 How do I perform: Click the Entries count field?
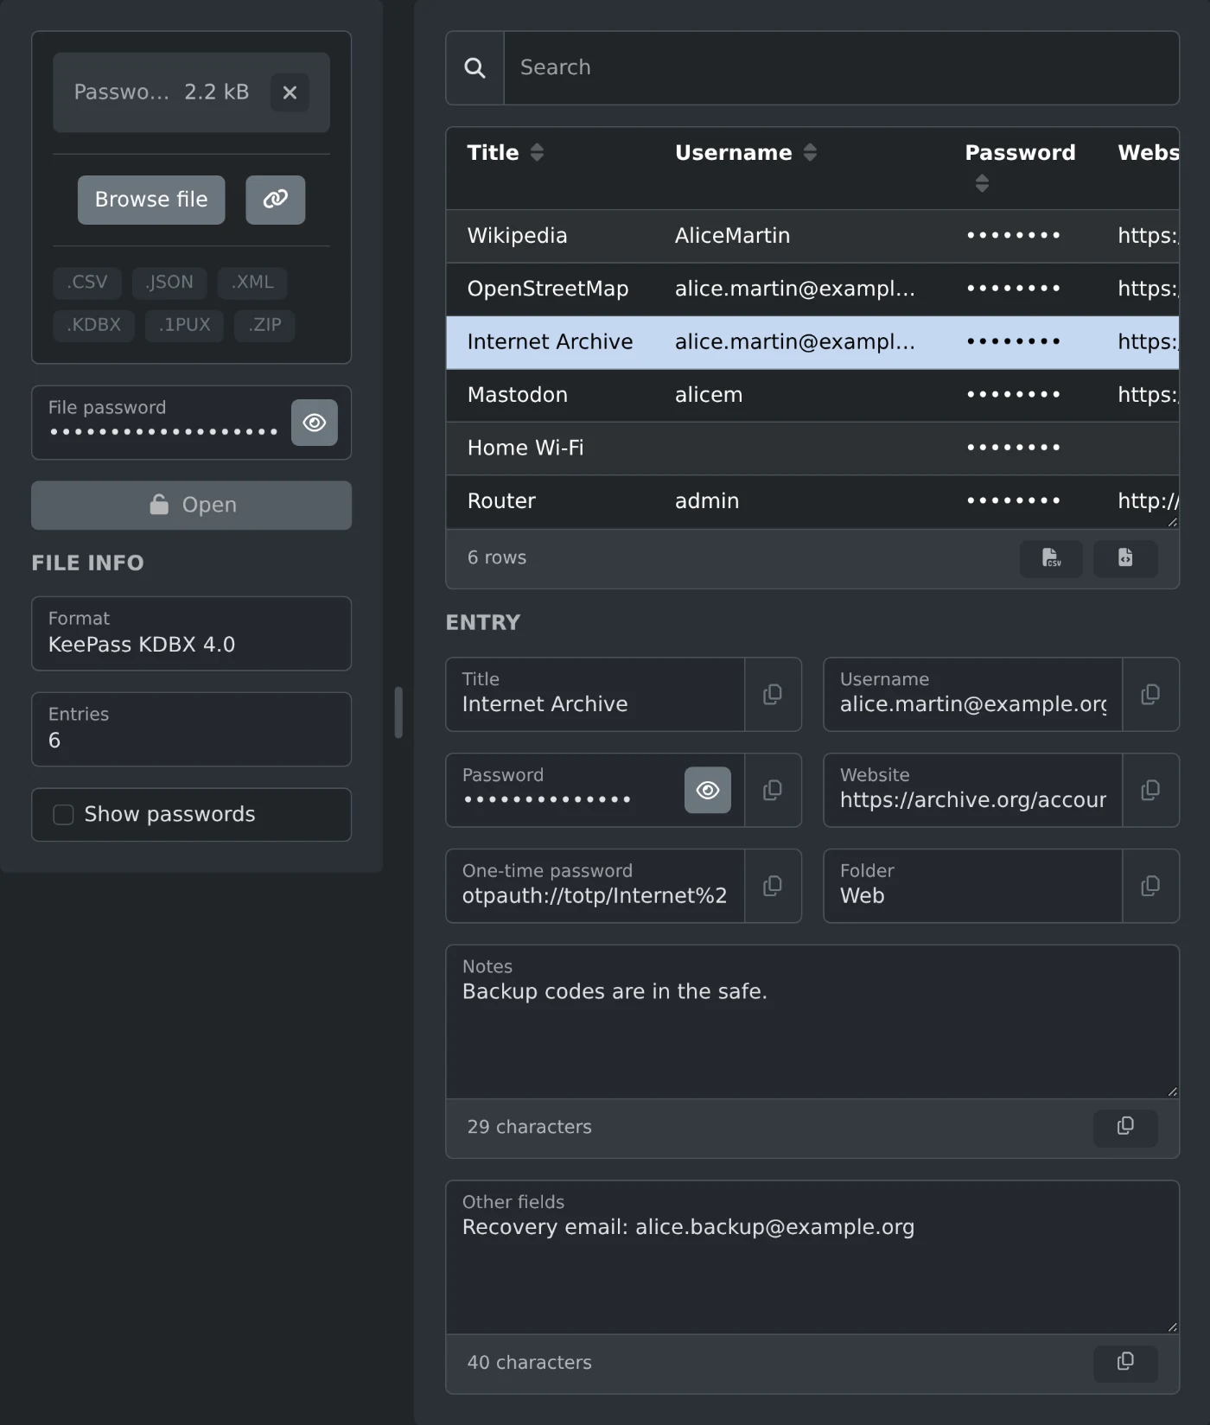point(192,729)
